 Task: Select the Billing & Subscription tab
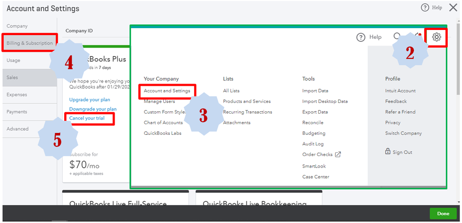(x=30, y=43)
